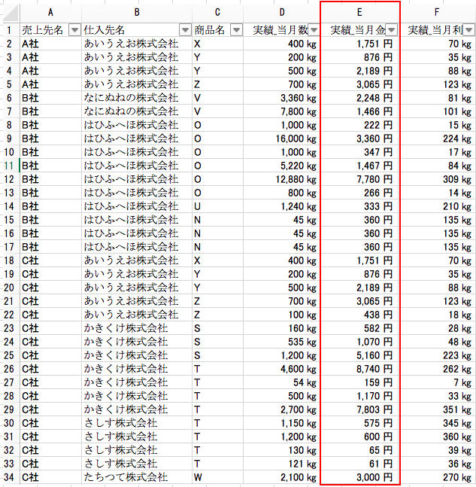The width and height of the screenshot is (476, 487).
Task: Click the 売上先名 header cell text
Action: tap(43, 30)
